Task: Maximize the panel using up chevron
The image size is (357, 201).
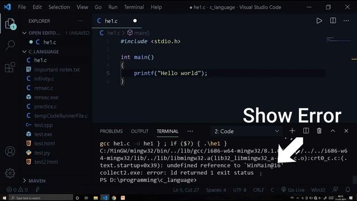Action: coord(332,131)
